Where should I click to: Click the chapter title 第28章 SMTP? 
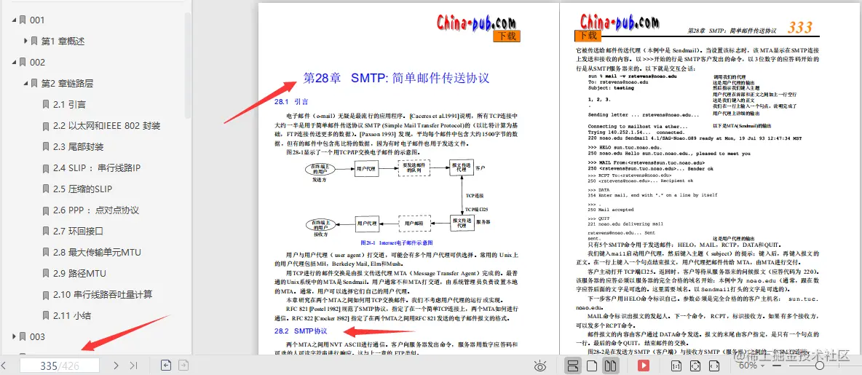click(x=396, y=77)
